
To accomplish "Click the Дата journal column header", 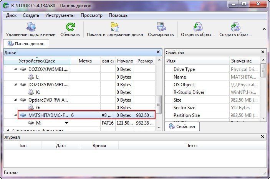I will (x=61, y=146).
